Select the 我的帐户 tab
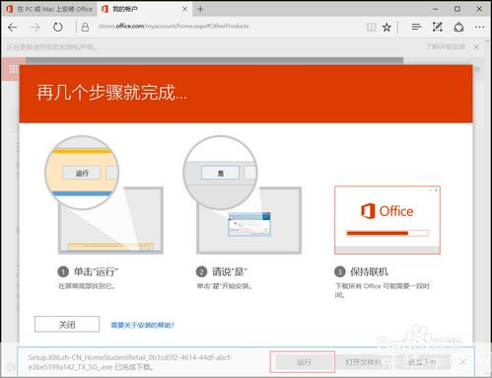This screenshot has width=492, height=378. [x=145, y=9]
